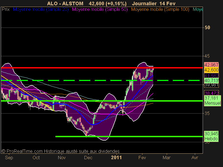This screenshot has height=167, width=223.
Task: Click the 'Nov' month on time axis
Action: 62,158
